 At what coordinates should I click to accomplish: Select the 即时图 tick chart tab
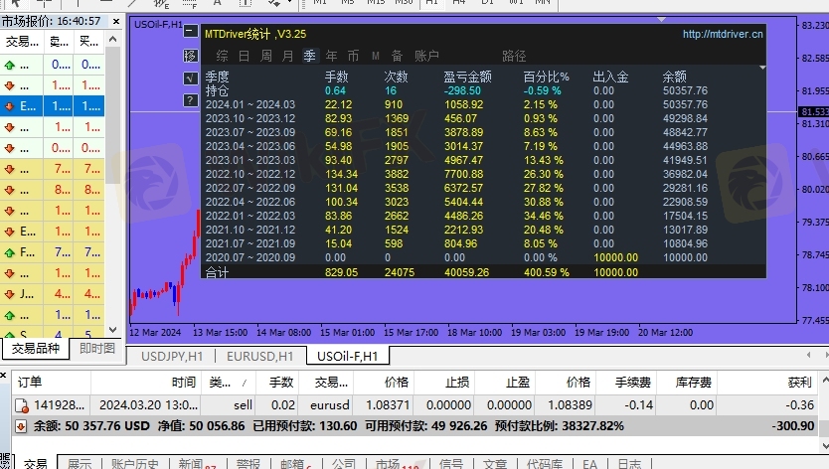click(x=97, y=349)
